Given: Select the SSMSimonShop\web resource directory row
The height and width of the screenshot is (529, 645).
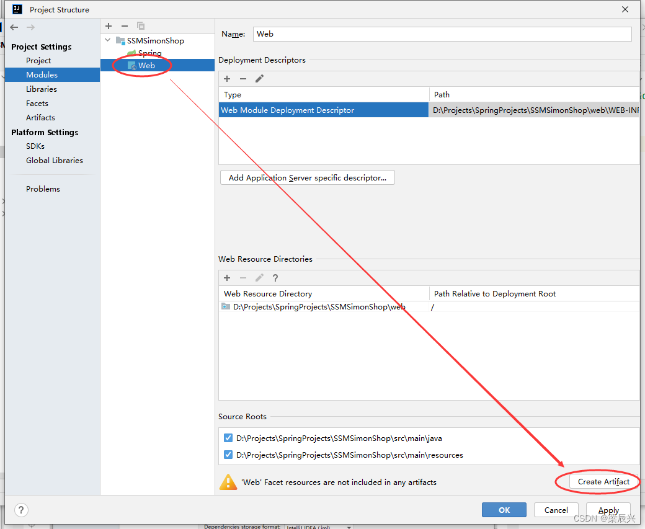Looking at the screenshot, I should tap(324, 307).
